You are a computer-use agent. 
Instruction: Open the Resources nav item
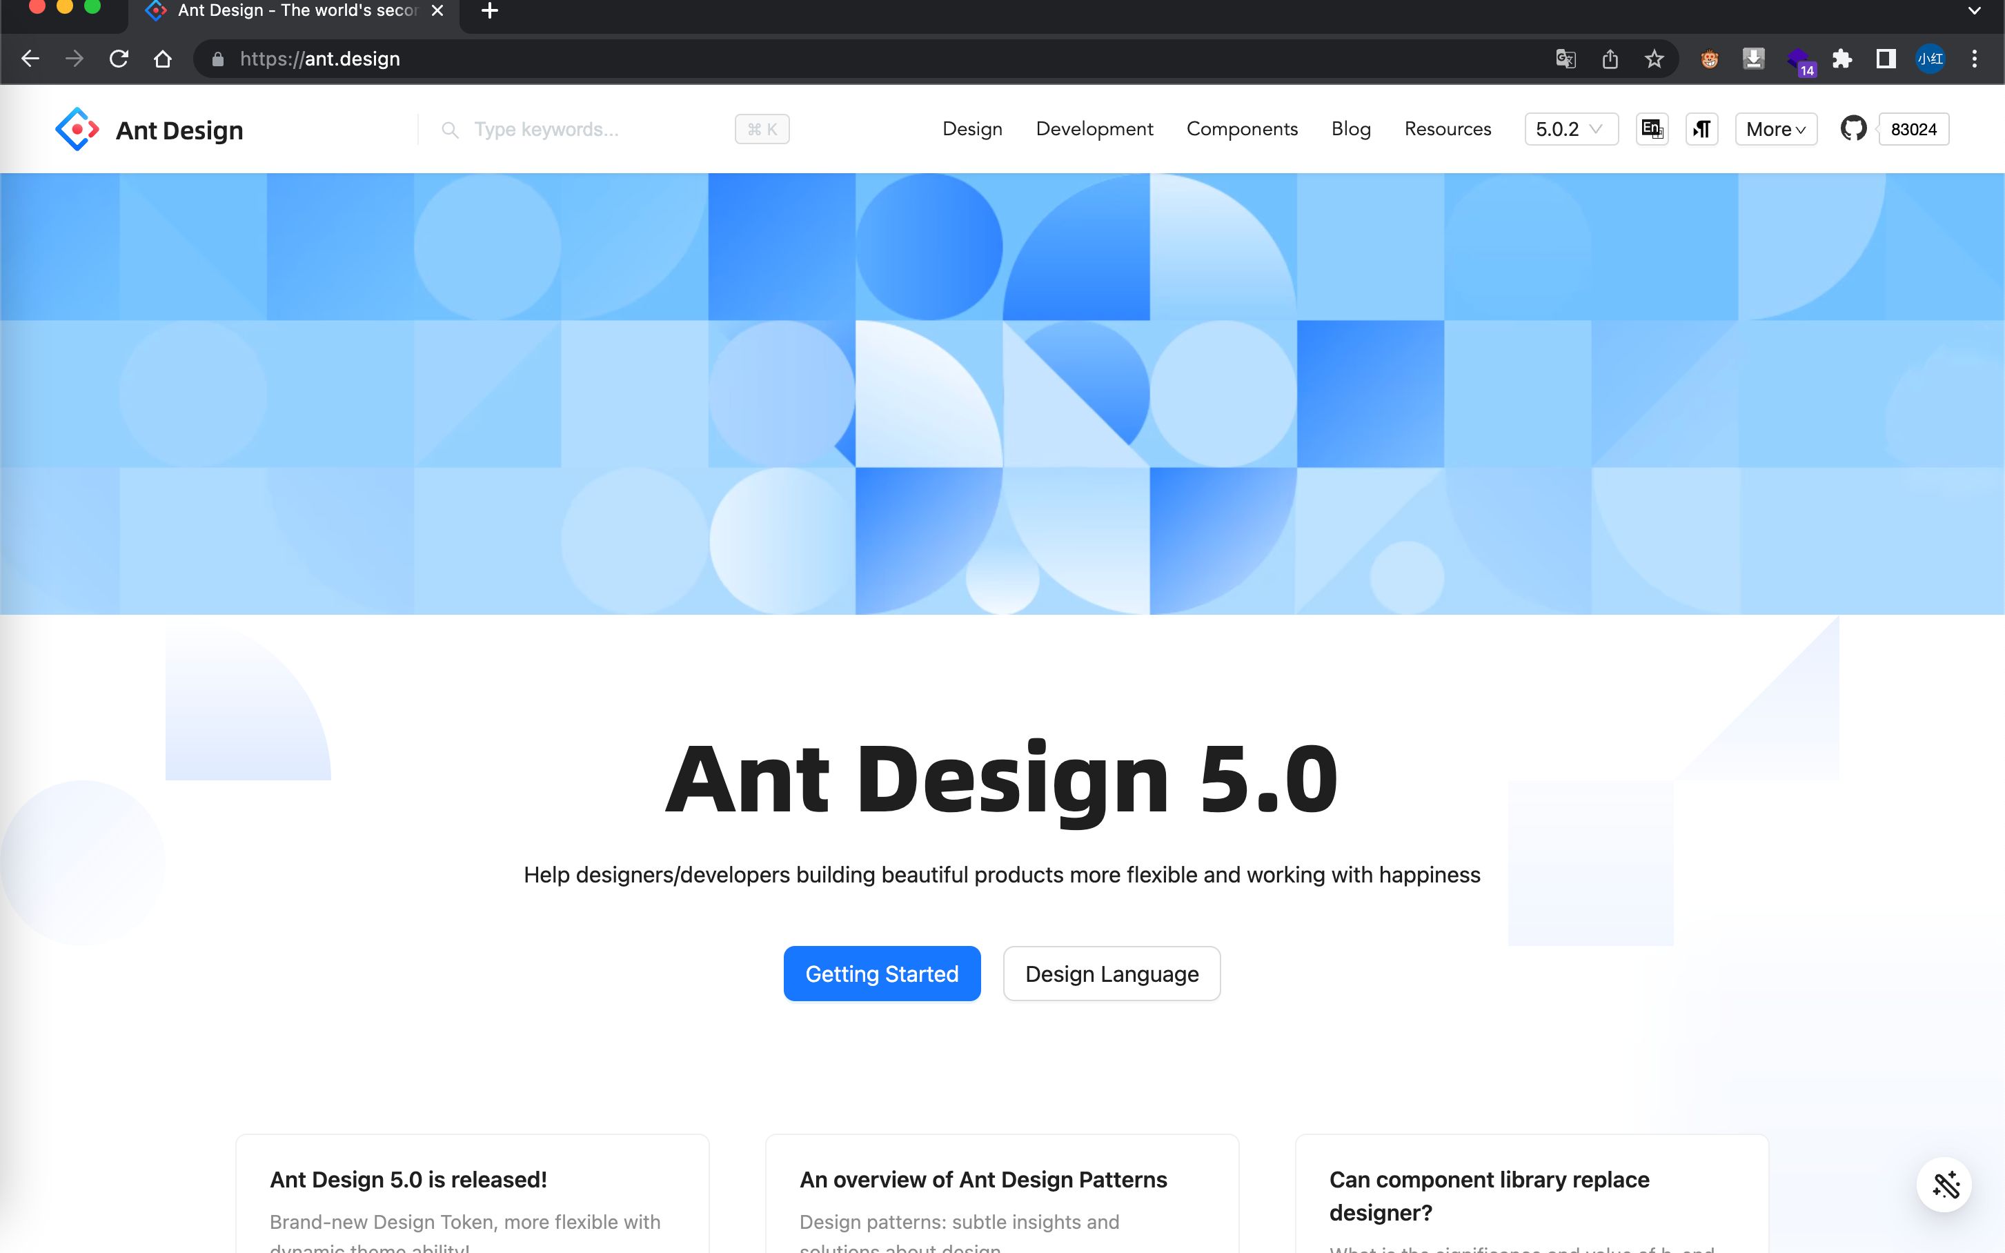(1448, 129)
